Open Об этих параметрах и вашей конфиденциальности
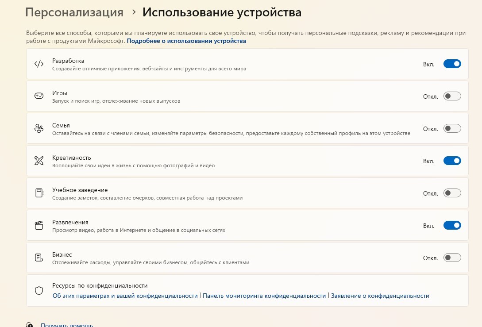 pyautogui.click(x=125, y=296)
